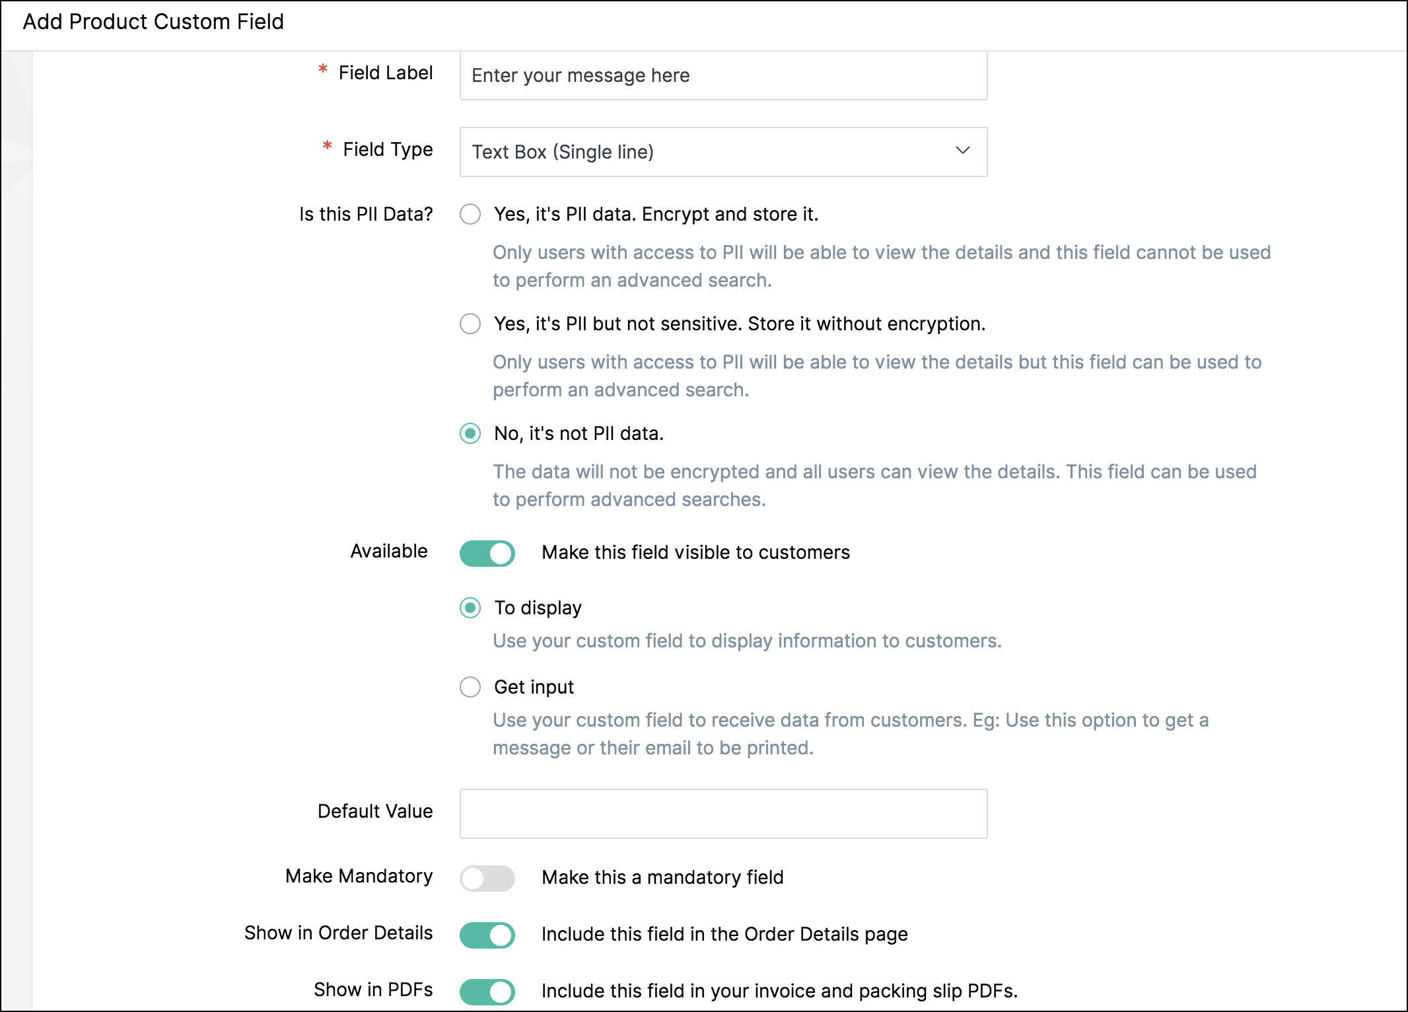Select 'No, it's not PII data' radio

click(470, 433)
